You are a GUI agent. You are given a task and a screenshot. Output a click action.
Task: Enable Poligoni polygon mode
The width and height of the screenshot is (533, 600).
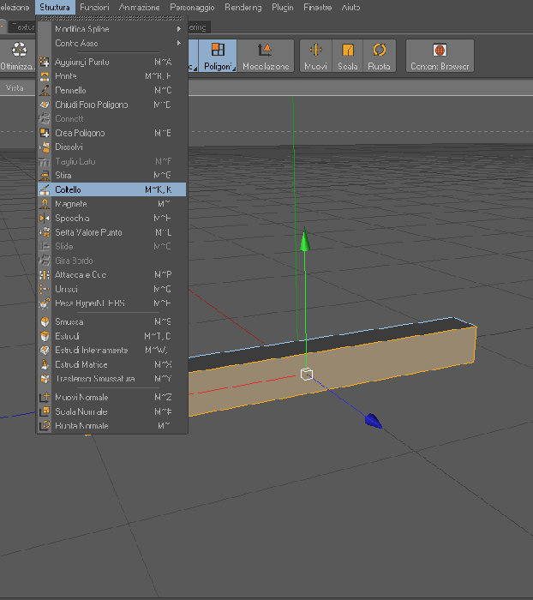click(x=218, y=56)
